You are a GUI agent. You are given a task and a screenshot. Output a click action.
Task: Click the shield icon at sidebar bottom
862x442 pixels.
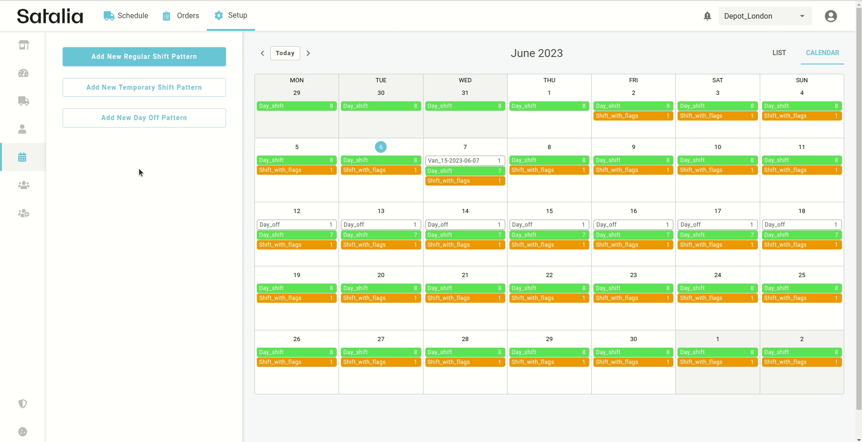(22, 404)
